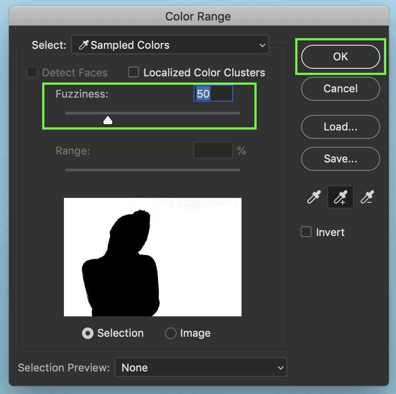Confirm the dialog with OK

[341, 57]
